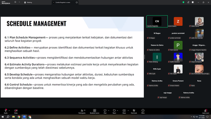Open the Participants panel
The width and height of the screenshot is (211, 119).
[82, 111]
